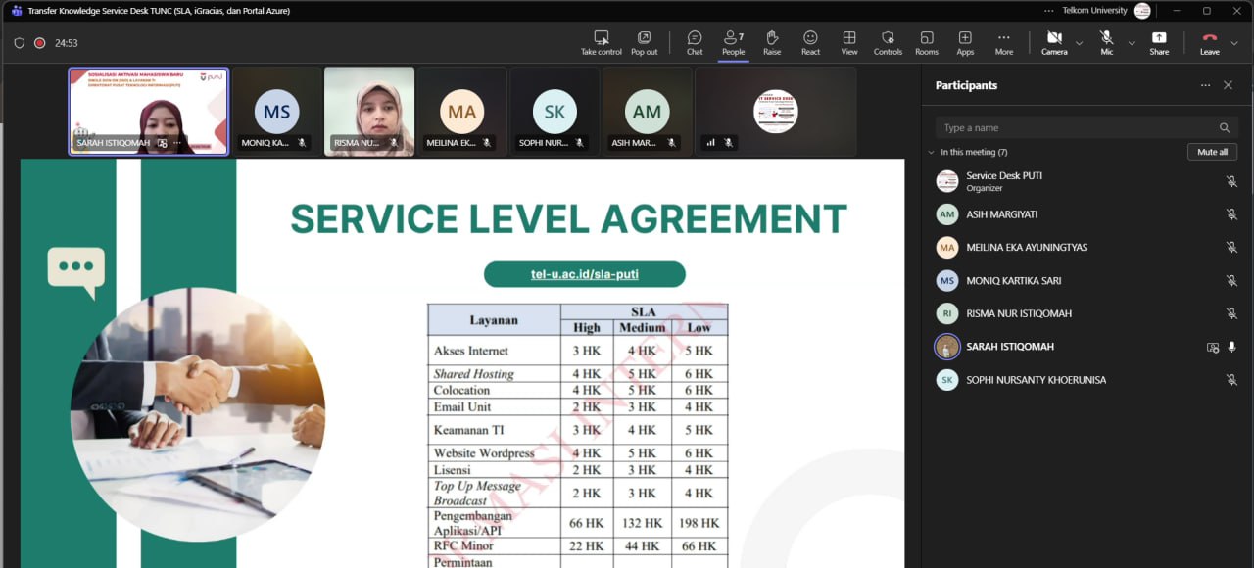
Task: Click the Mute all button
Action: [1212, 152]
